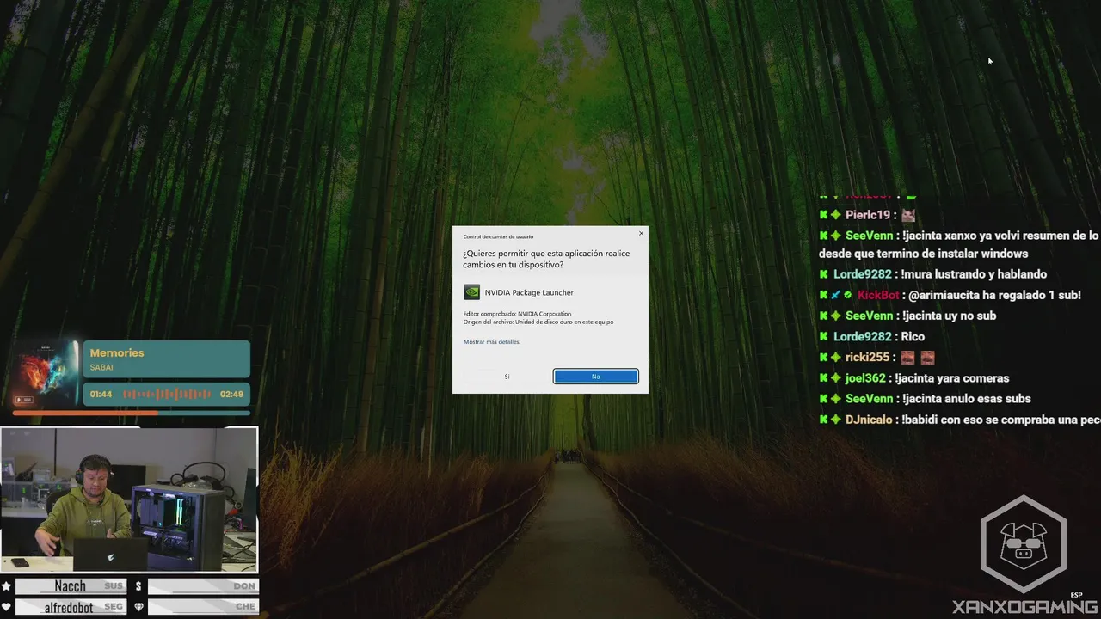The width and height of the screenshot is (1101, 619).
Task: Click the 'DON' label
Action: pyautogui.click(x=244, y=586)
